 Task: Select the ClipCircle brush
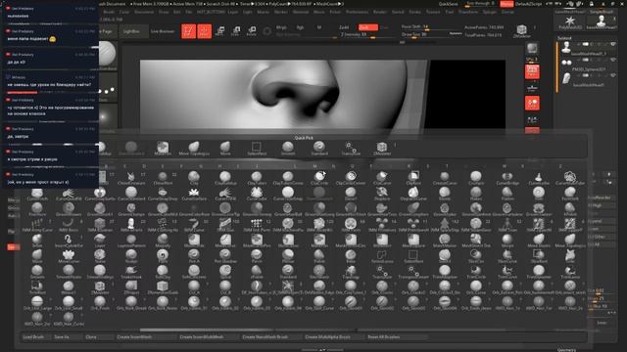tap(319, 178)
